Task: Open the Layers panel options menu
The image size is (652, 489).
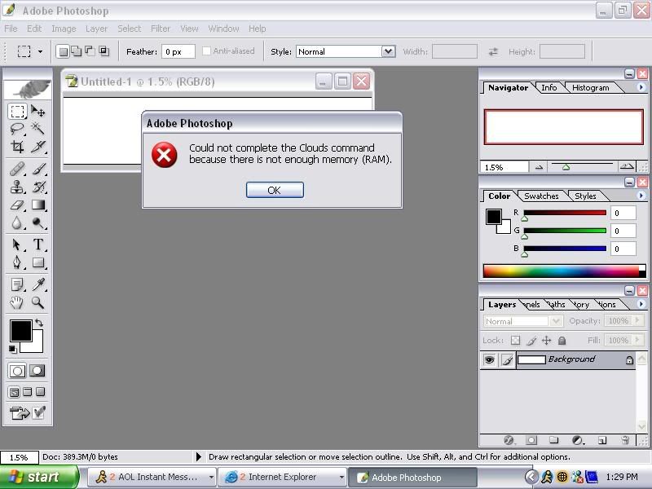Action: click(x=641, y=304)
